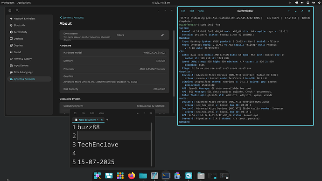Viewport: 322px width, 181px height.
Task: Open the text editor View menu
Action: pyautogui.click(x=101, y=113)
